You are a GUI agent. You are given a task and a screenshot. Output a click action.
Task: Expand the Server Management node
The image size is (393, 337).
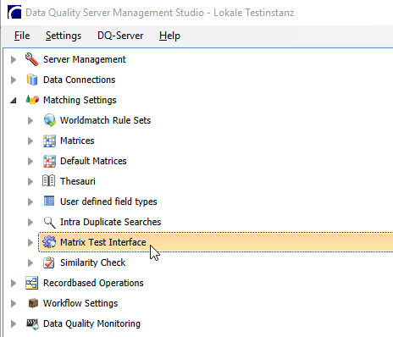14,59
